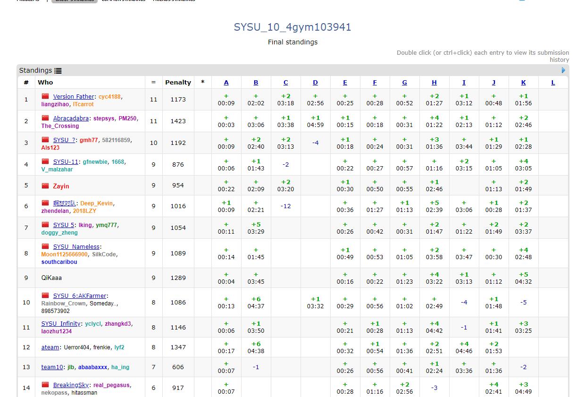
Task: Open problem H from table header
Action: [x=434, y=83]
